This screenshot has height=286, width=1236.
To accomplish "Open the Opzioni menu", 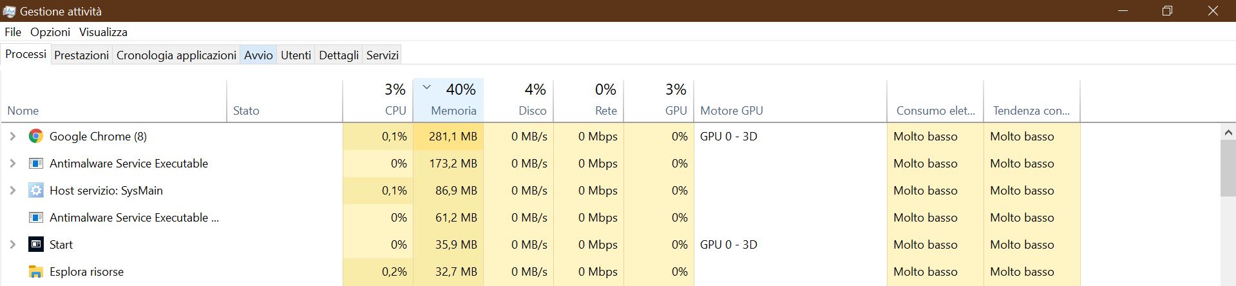I will 50,32.
